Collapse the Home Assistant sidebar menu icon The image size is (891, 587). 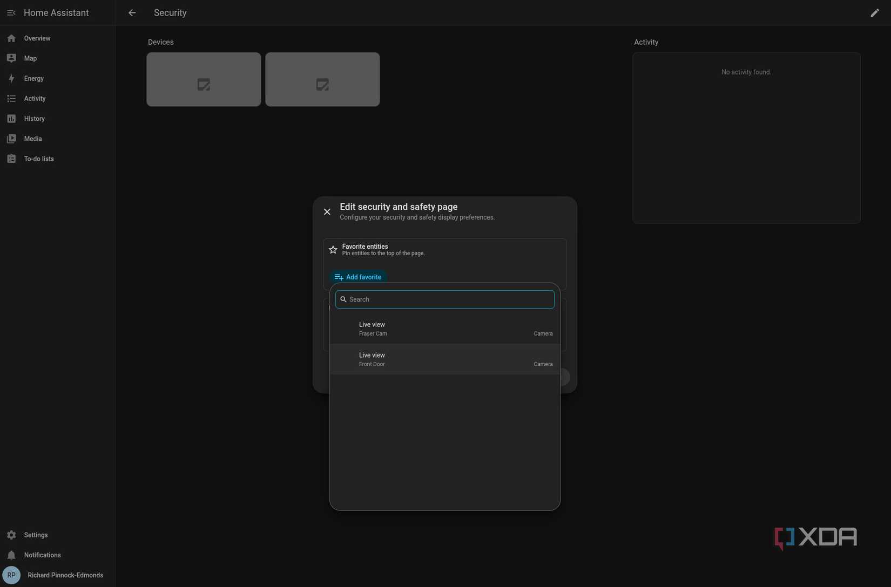point(11,13)
